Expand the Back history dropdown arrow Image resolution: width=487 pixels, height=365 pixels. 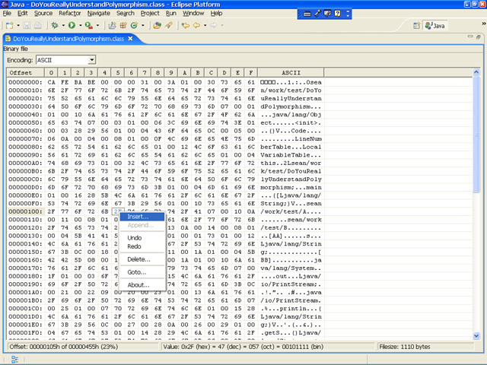(x=205, y=25)
